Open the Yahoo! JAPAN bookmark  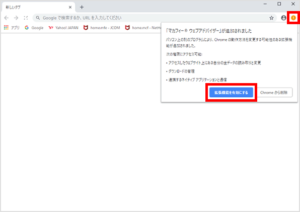pos(63,28)
